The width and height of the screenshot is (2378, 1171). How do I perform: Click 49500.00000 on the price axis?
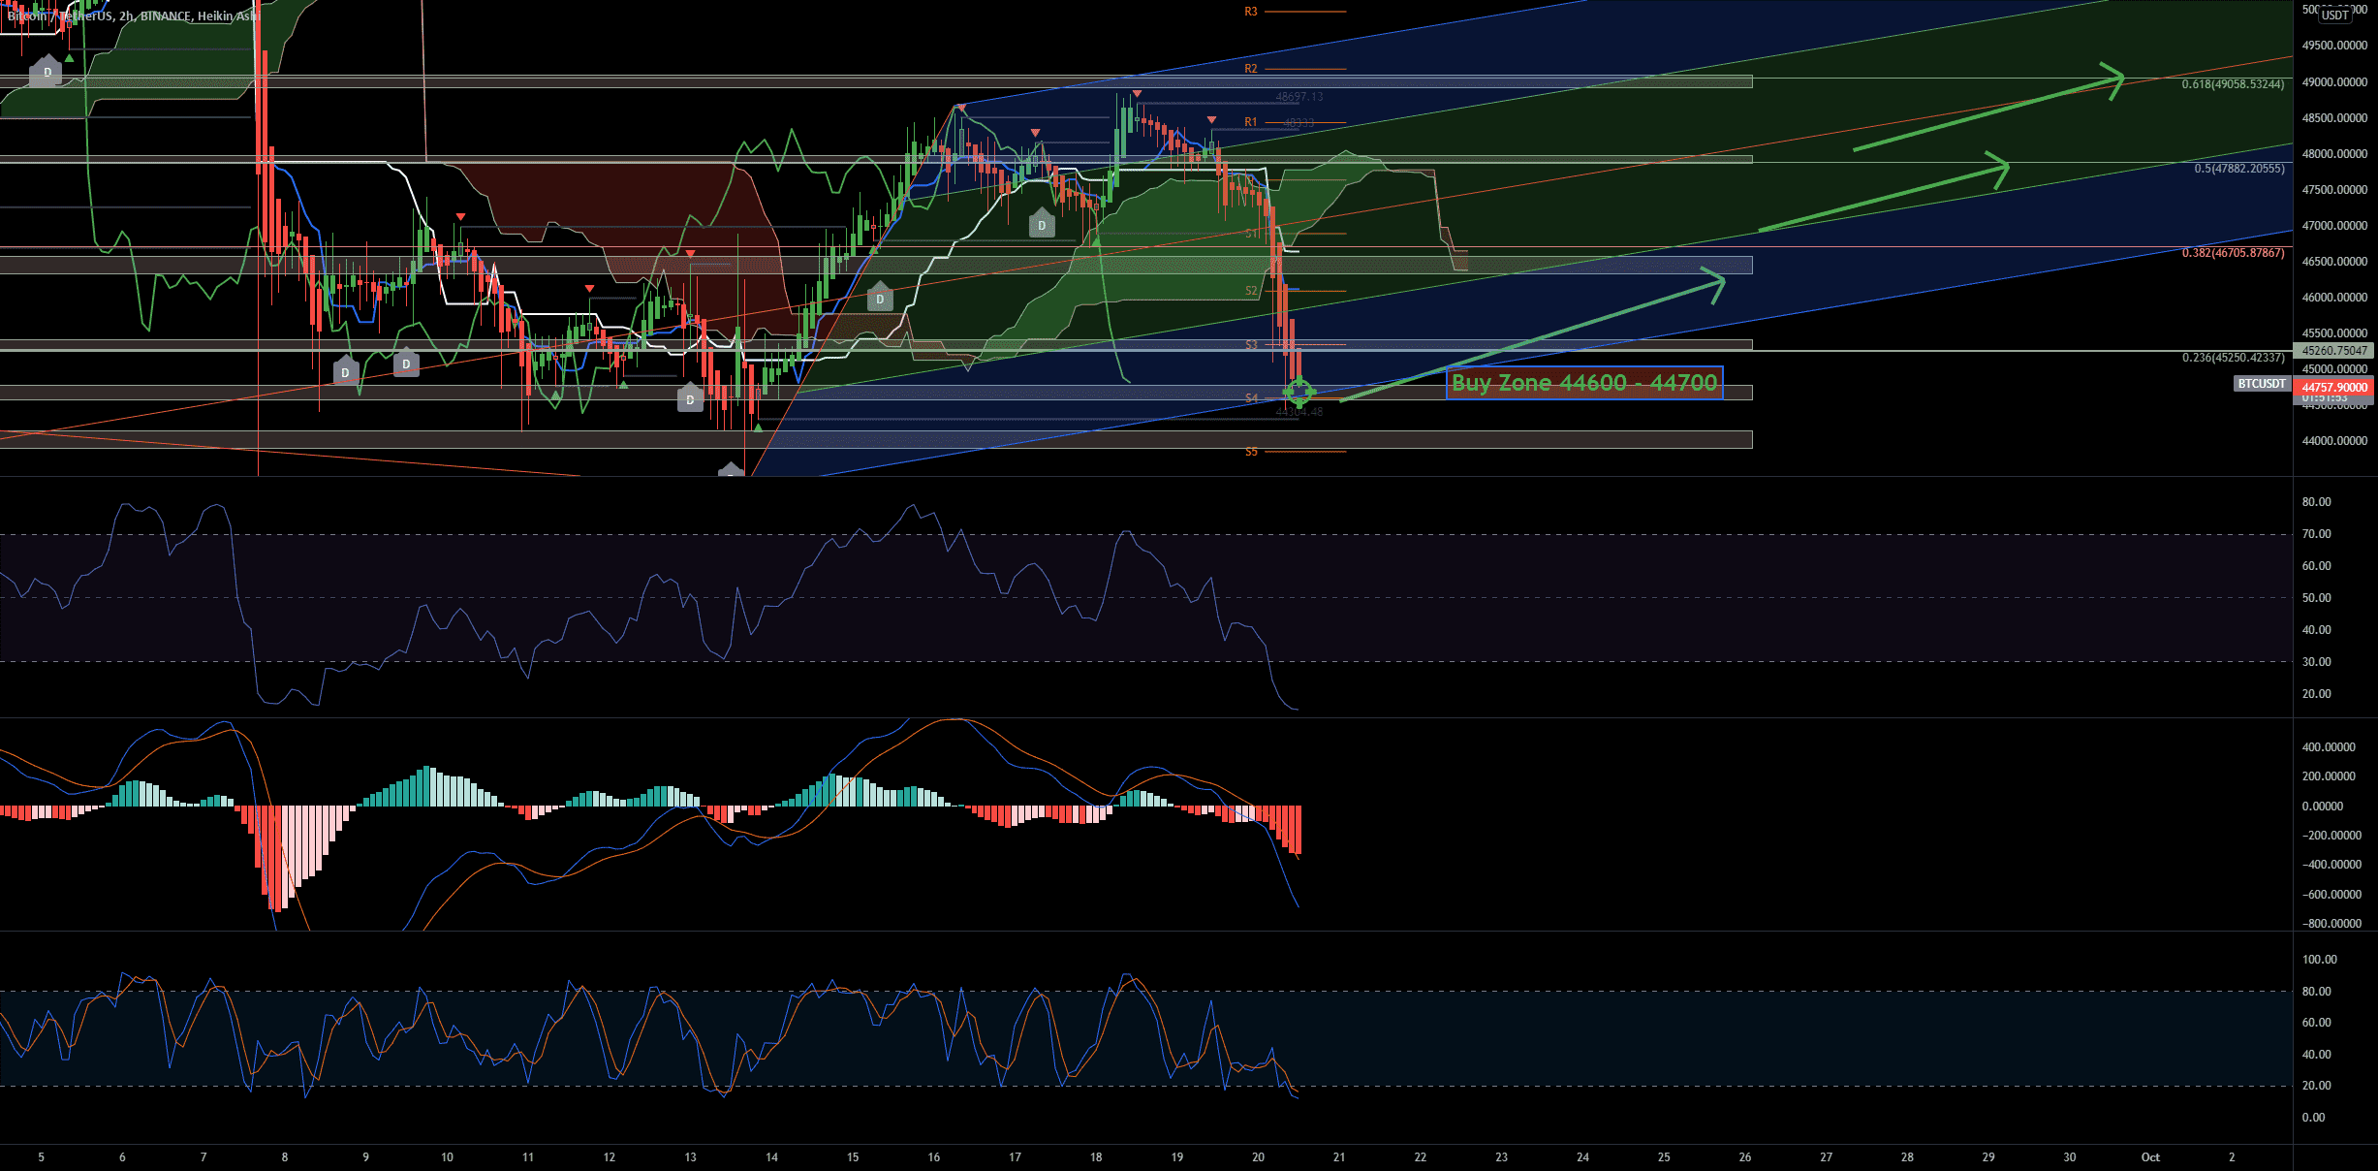tap(2334, 46)
